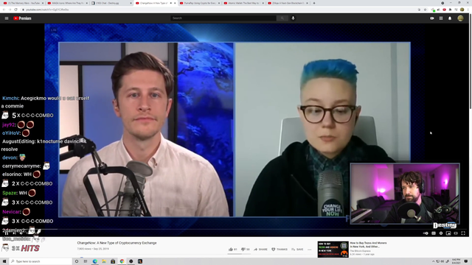Open the Windows Start button

click(4, 261)
